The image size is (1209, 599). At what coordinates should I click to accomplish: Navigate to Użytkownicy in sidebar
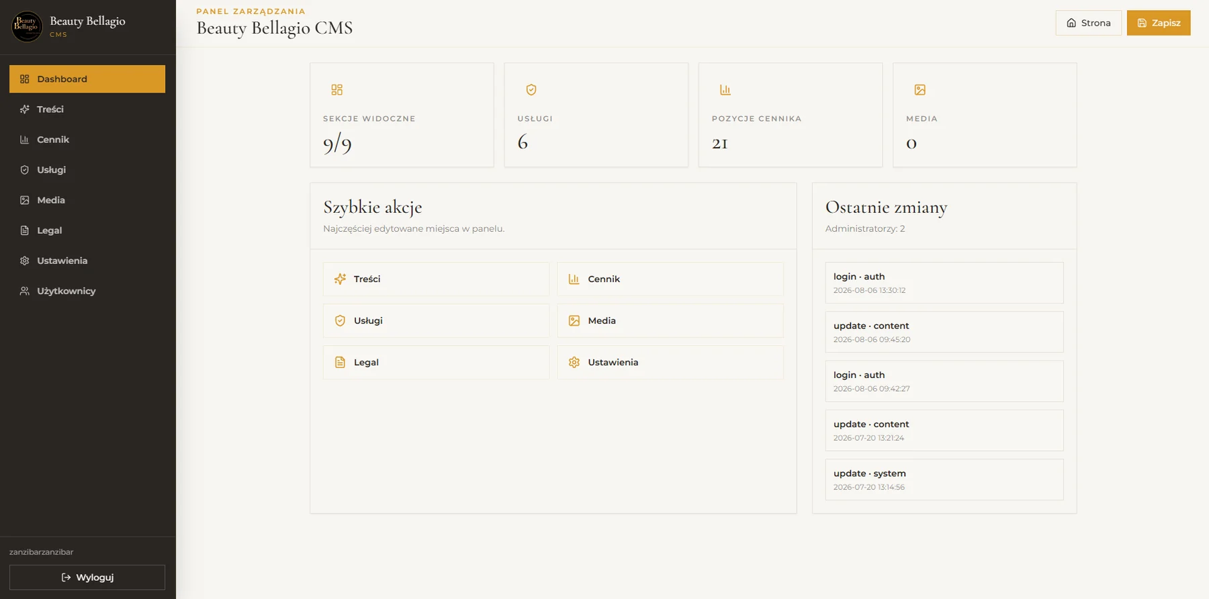pos(87,291)
